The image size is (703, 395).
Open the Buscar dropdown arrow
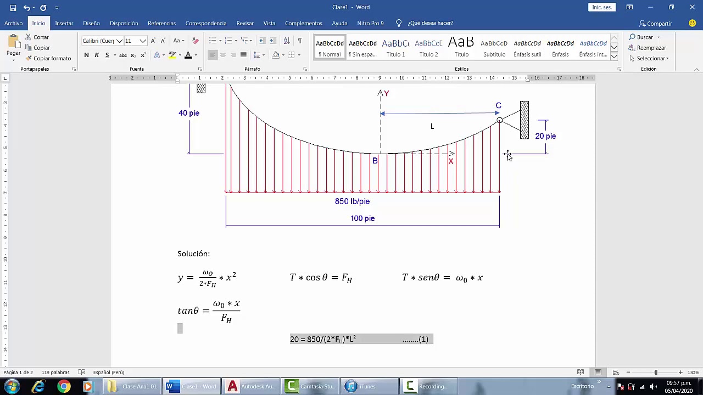coord(659,37)
